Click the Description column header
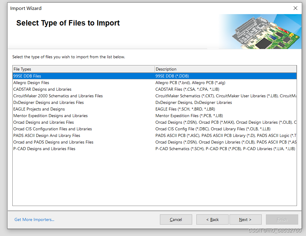The image size is (306, 236). 226,69
